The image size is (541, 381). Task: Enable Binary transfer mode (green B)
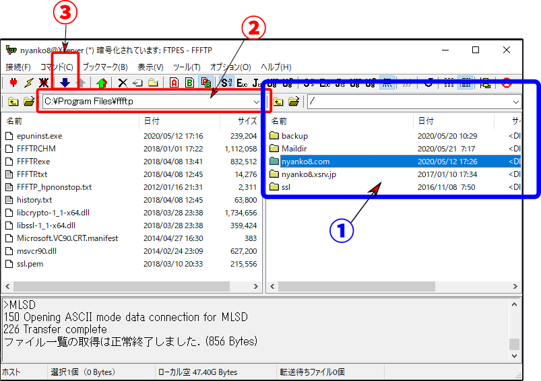[x=189, y=83]
